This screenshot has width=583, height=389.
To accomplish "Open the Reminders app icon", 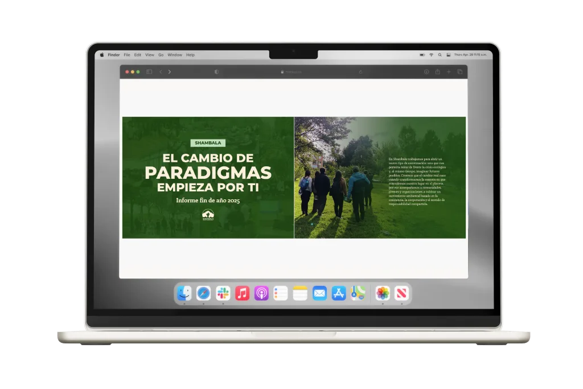I will coord(281,293).
